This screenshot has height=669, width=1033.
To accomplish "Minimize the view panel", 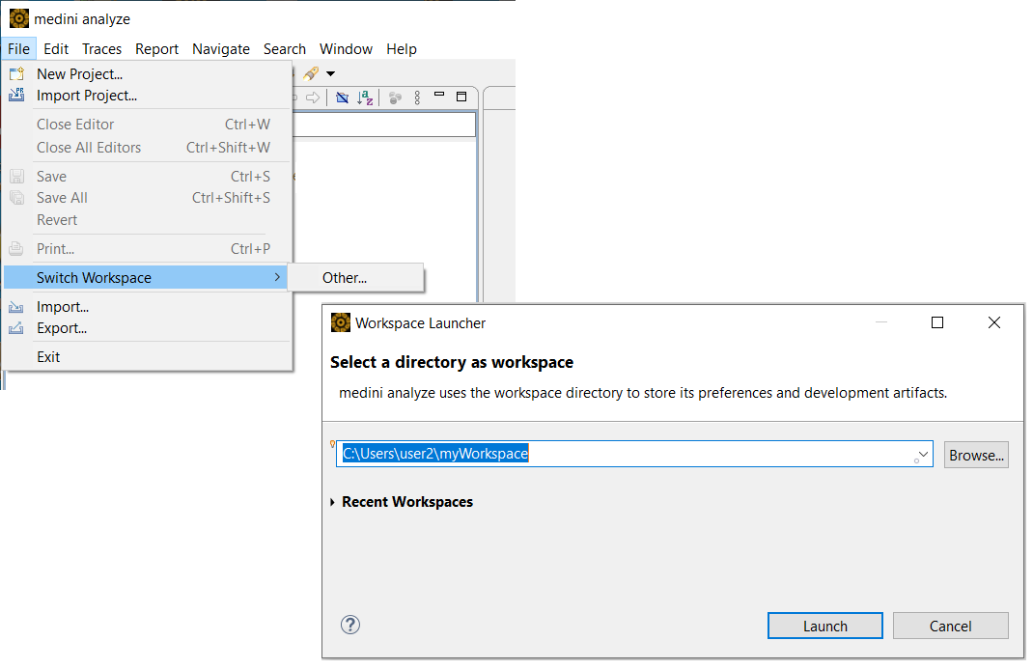I will tap(439, 95).
